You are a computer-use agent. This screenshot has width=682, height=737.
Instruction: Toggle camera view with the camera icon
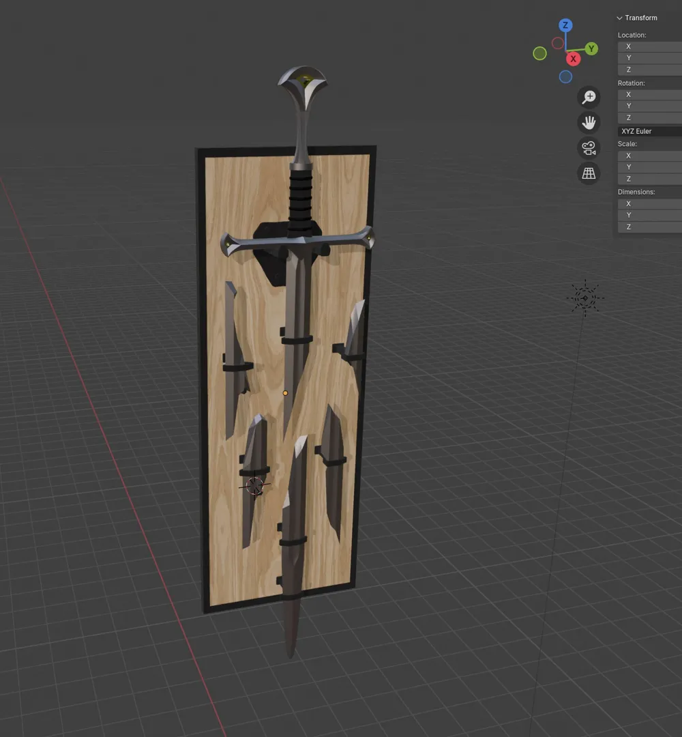pyautogui.click(x=589, y=148)
